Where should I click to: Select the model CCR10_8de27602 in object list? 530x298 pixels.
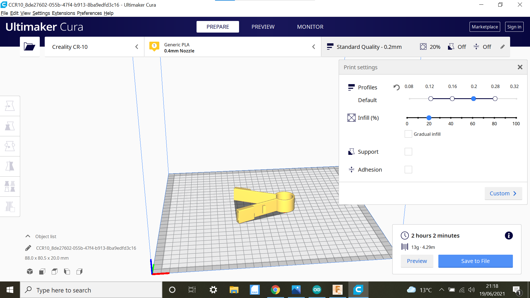coord(86,248)
